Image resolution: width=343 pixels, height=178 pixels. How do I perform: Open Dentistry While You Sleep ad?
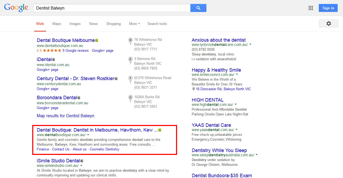(x=219, y=150)
